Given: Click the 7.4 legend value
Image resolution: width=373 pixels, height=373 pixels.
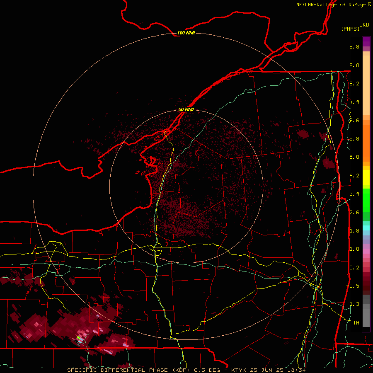Looking at the screenshot, I should pyautogui.click(x=354, y=102).
